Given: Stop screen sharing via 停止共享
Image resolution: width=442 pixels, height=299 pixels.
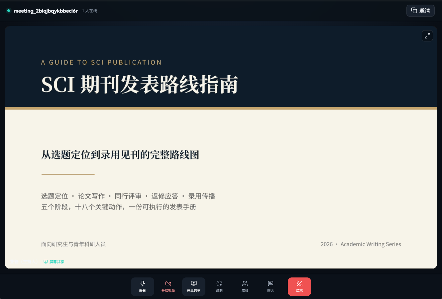Looking at the screenshot, I should [194, 287].
